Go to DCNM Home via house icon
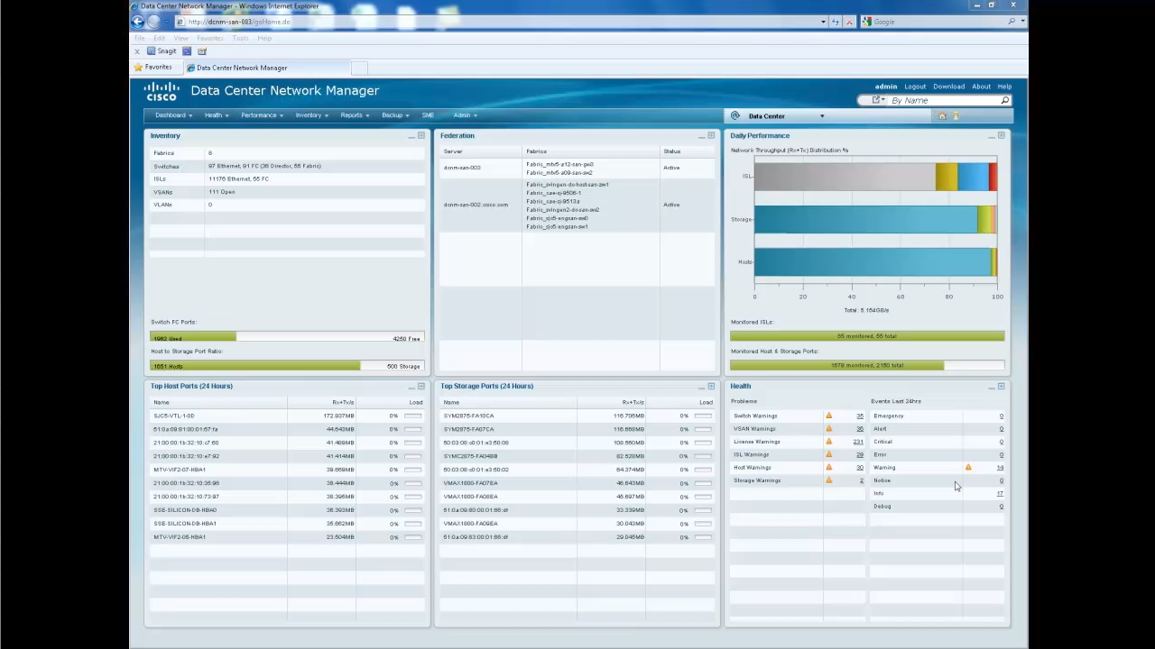 tap(942, 116)
